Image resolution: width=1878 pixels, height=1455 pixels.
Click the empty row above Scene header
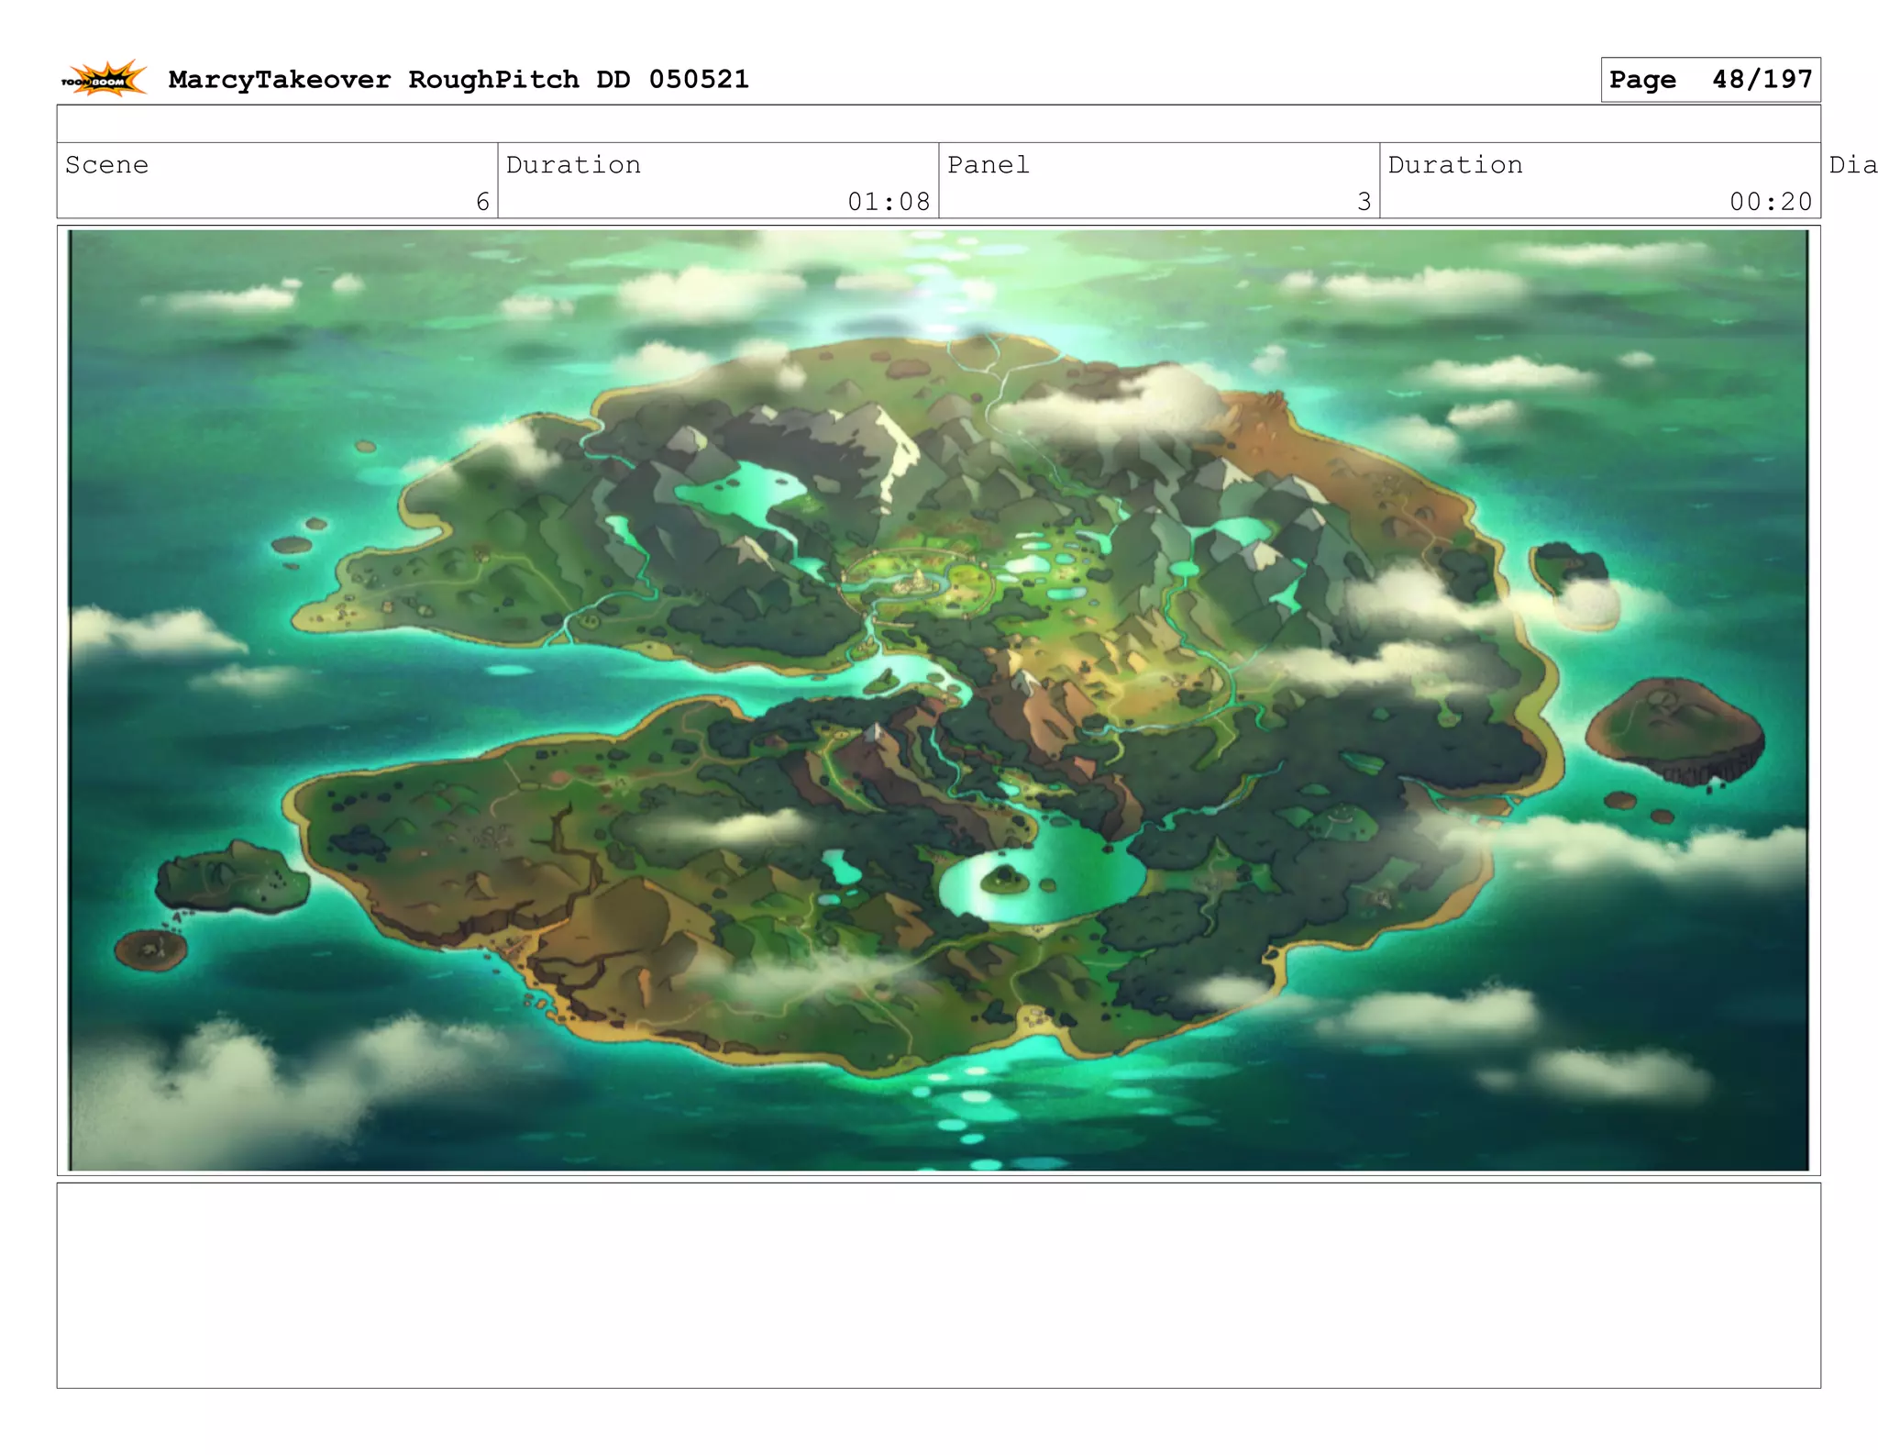pos(937,124)
